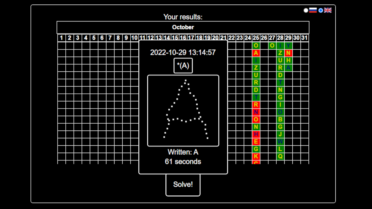Click the *(A) label button in the popup
The image size is (372, 209).
pos(183,66)
